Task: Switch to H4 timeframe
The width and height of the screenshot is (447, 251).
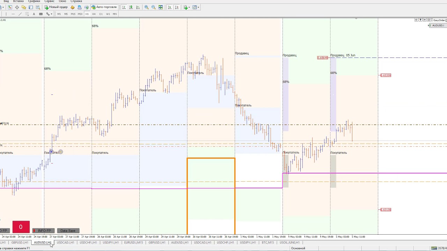Action: pyautogui.click(x=94, y=14)
